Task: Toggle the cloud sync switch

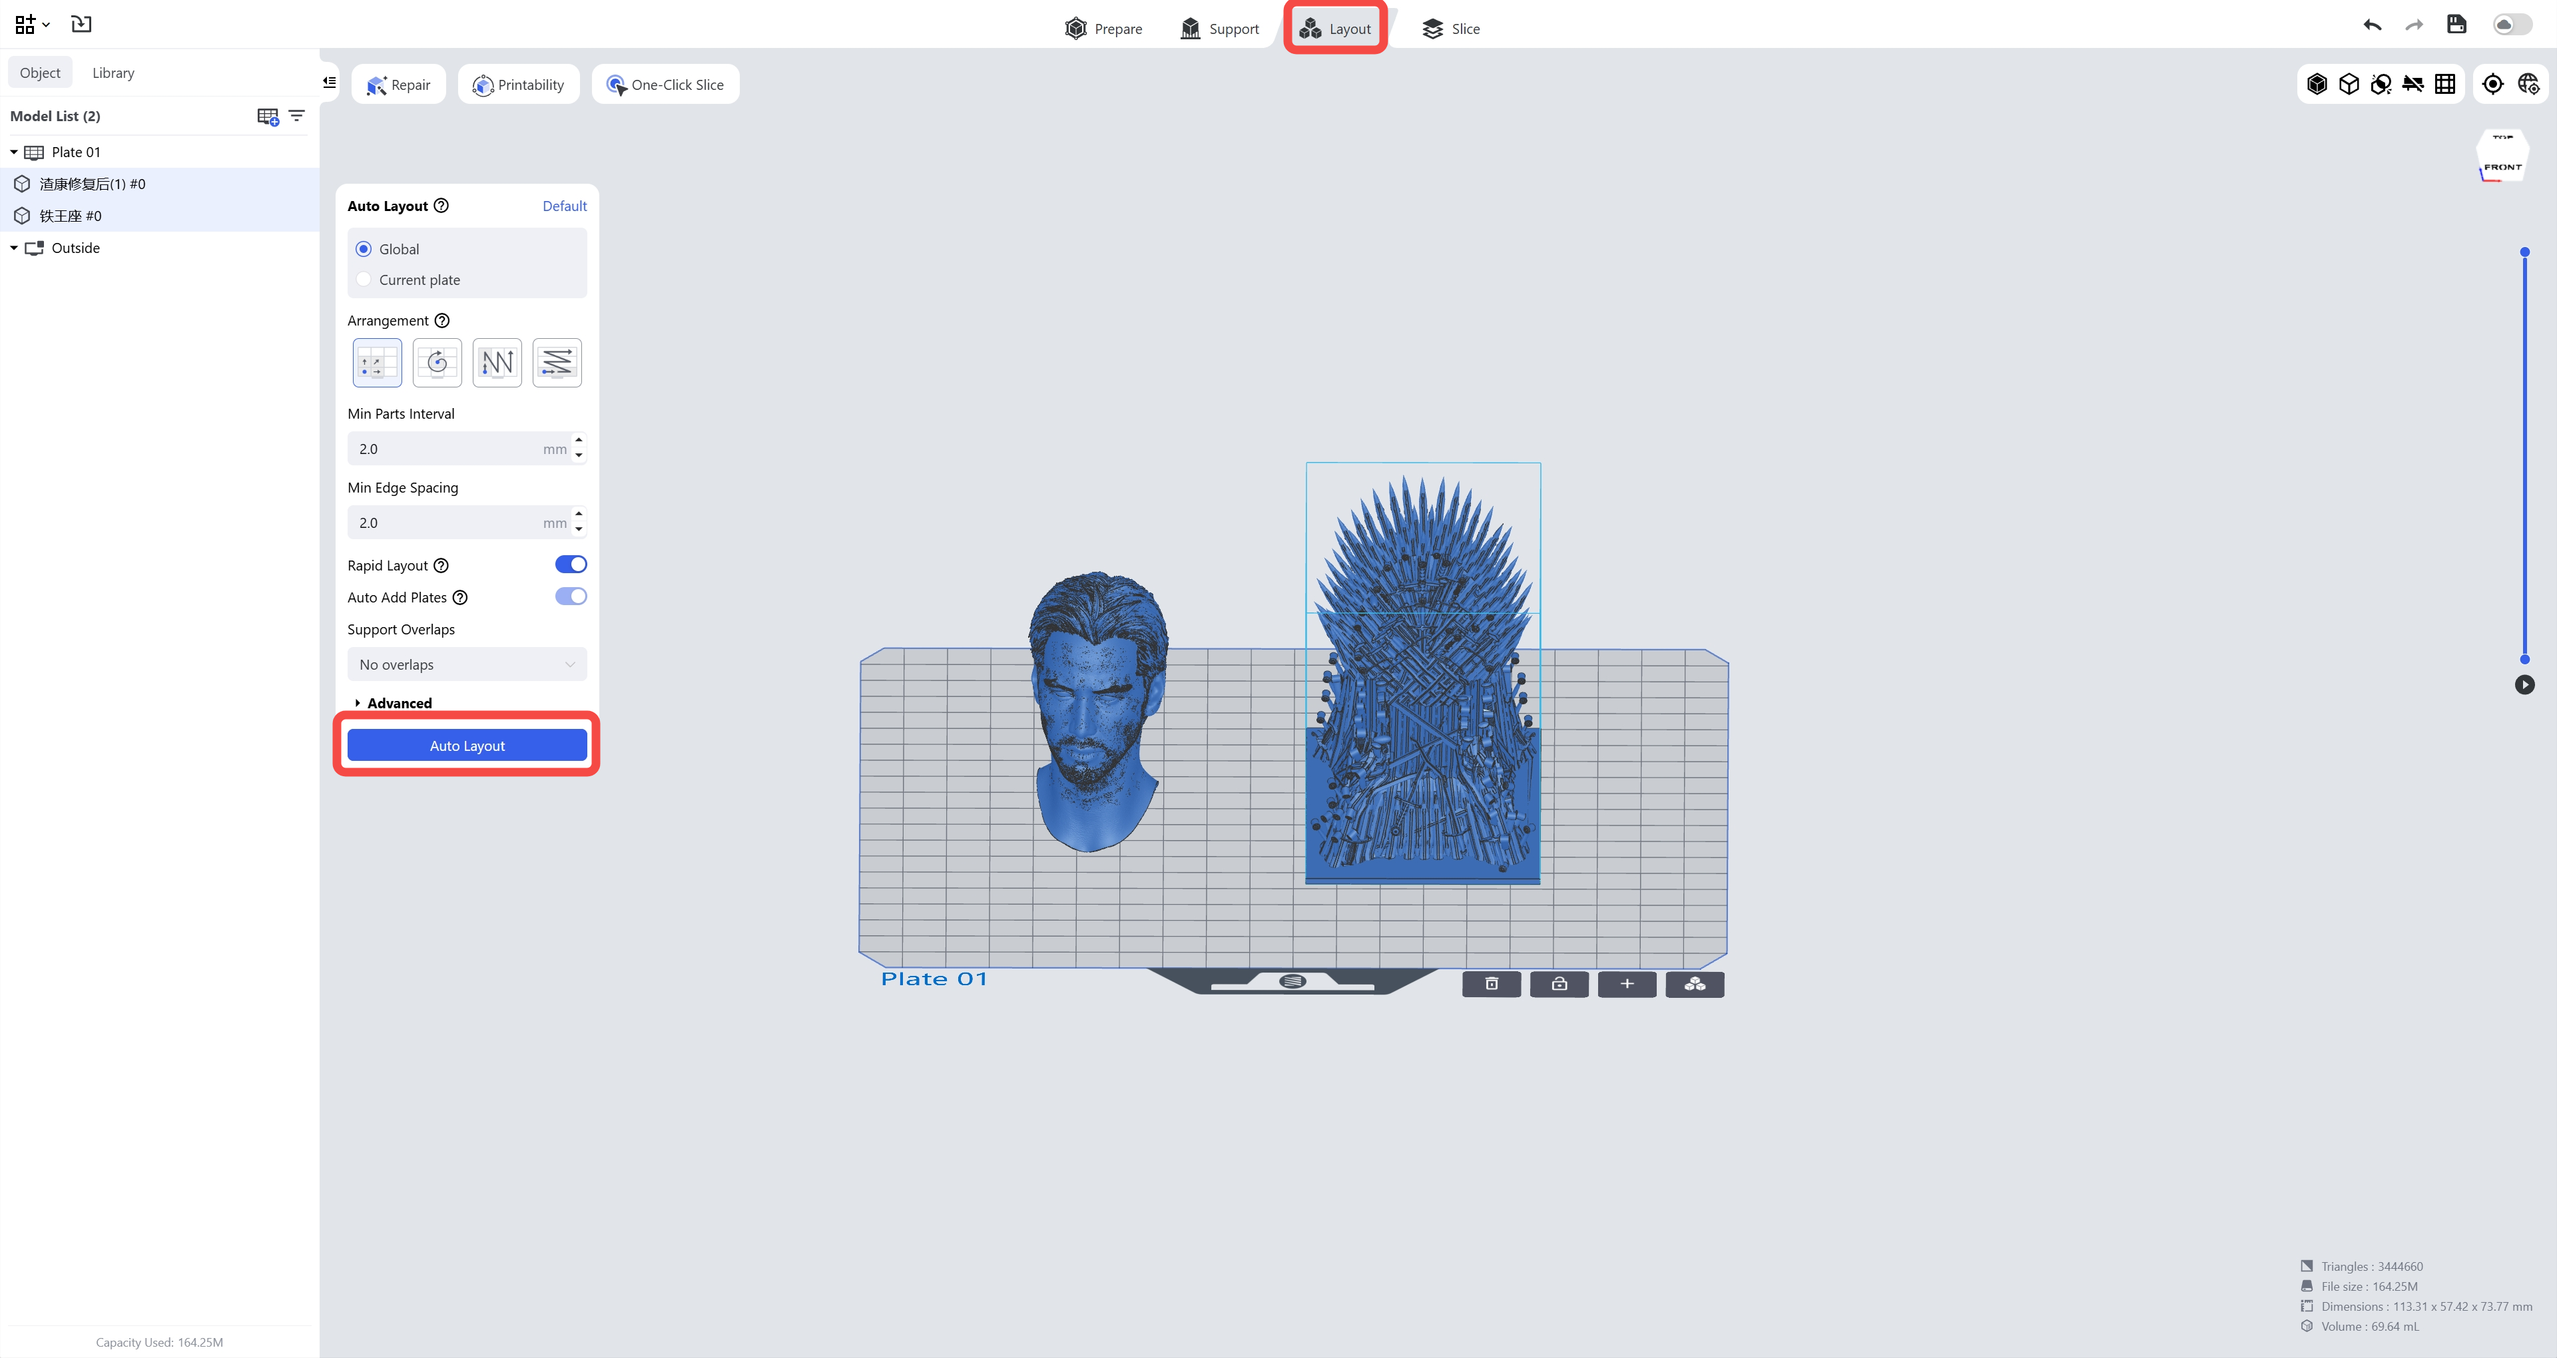Action: tap(2511, 25)
